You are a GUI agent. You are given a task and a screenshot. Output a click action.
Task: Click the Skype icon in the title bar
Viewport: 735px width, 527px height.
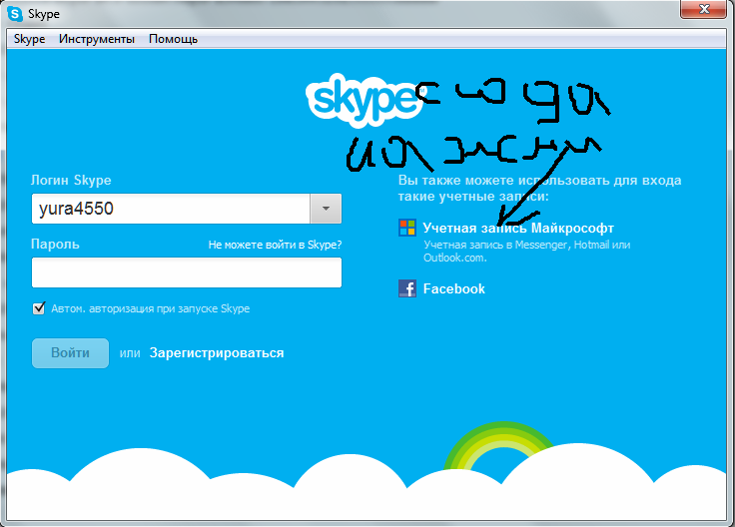[x=15, y=14]
